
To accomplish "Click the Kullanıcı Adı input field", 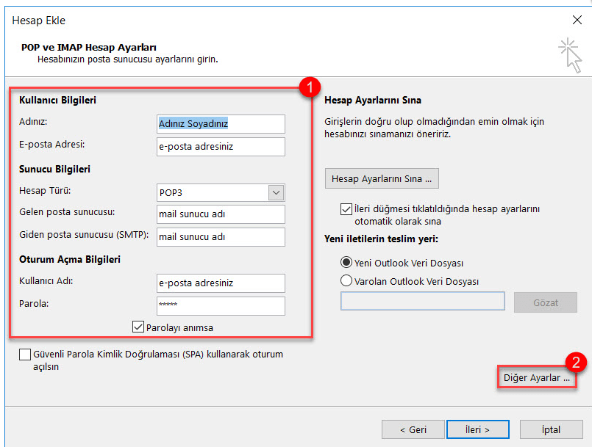I will [x=221, y=283].
